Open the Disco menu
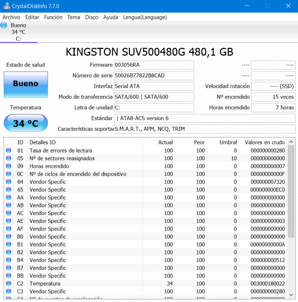Viewport: 298px width, 302px height. pos(92,17)
